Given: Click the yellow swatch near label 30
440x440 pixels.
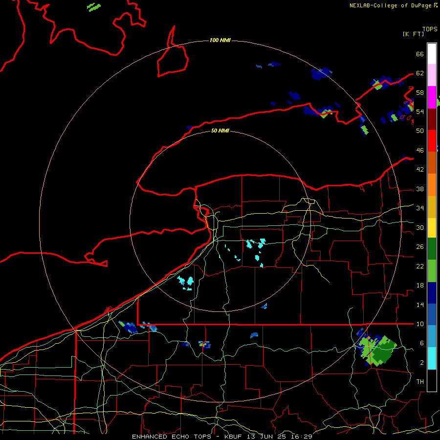Looking at the screenshot, I should point(432,228).
